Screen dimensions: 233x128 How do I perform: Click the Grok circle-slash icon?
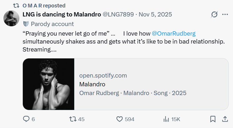(214, 15)
